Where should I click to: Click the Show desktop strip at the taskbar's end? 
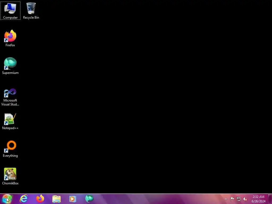coord(270,199)
